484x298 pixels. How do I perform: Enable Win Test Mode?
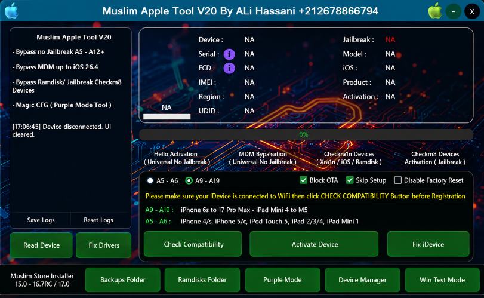(x=442, y=279)
